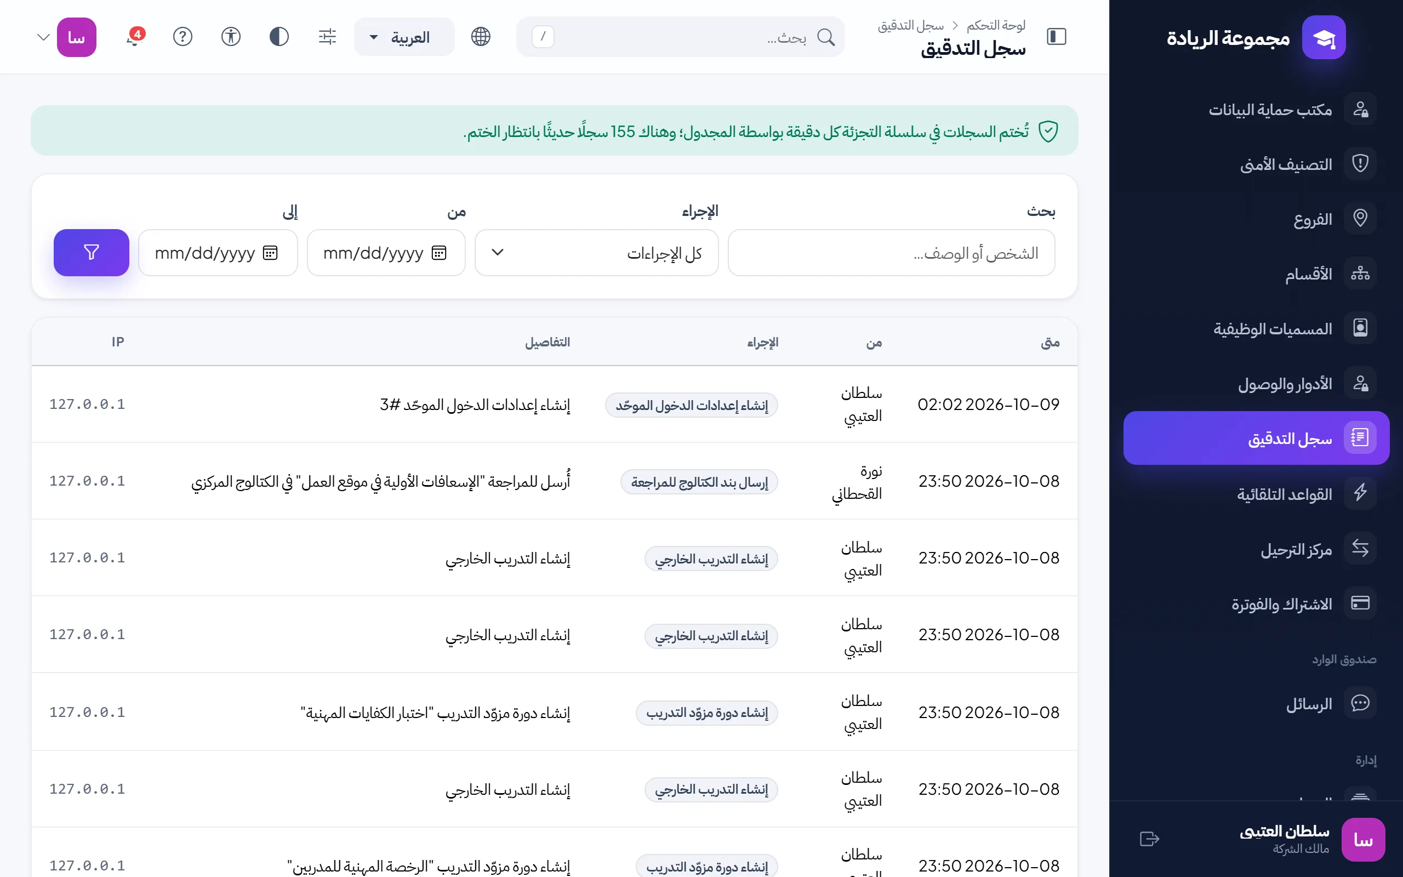1403x877 pixels.
Task: Open the من date picker field
Action: point(386,253)
